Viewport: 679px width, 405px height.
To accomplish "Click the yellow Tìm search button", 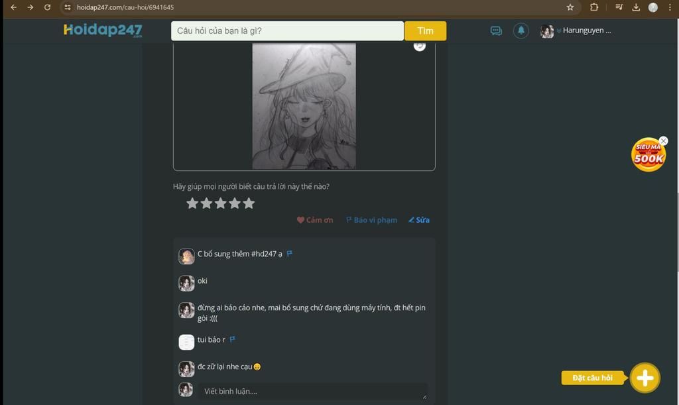I will 425,30.
